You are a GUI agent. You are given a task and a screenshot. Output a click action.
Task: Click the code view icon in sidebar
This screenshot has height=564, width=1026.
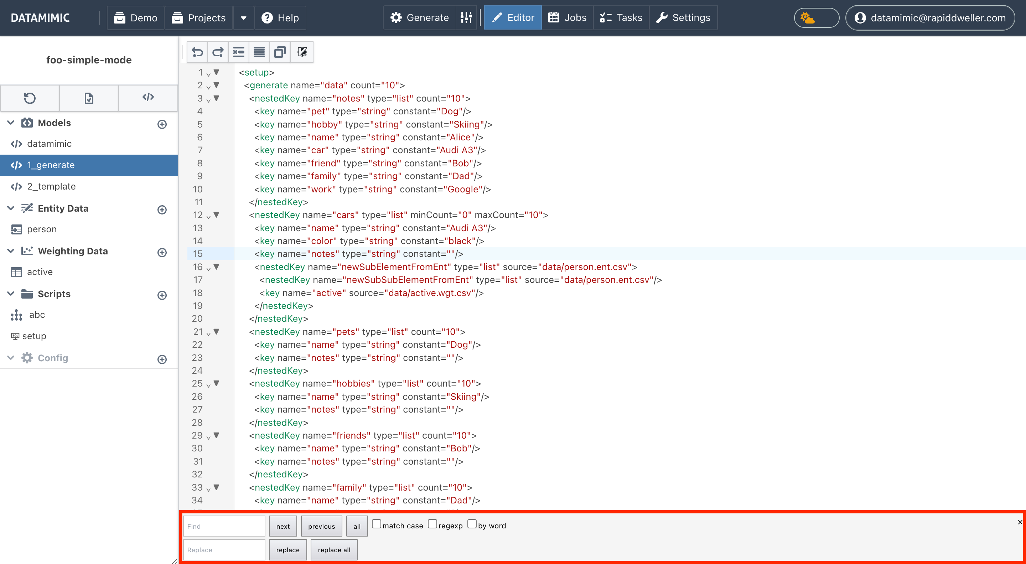pyautogui.click(x=148, y=98)
